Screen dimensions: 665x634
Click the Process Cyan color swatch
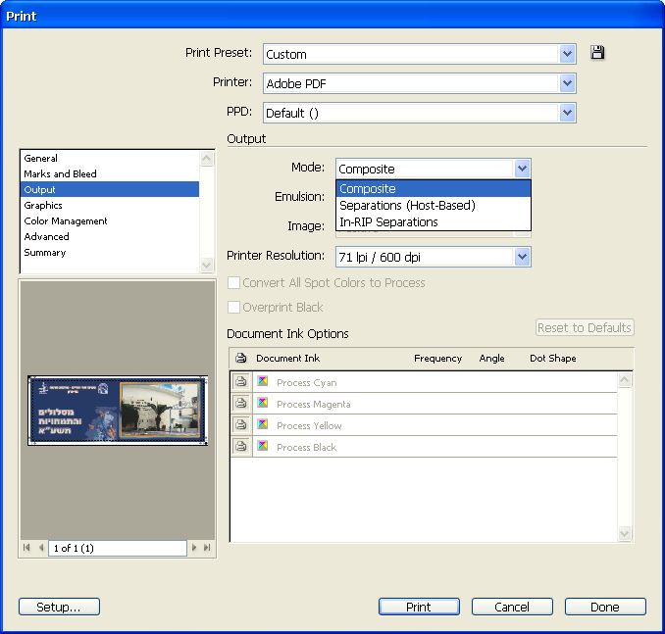point(263,382)
